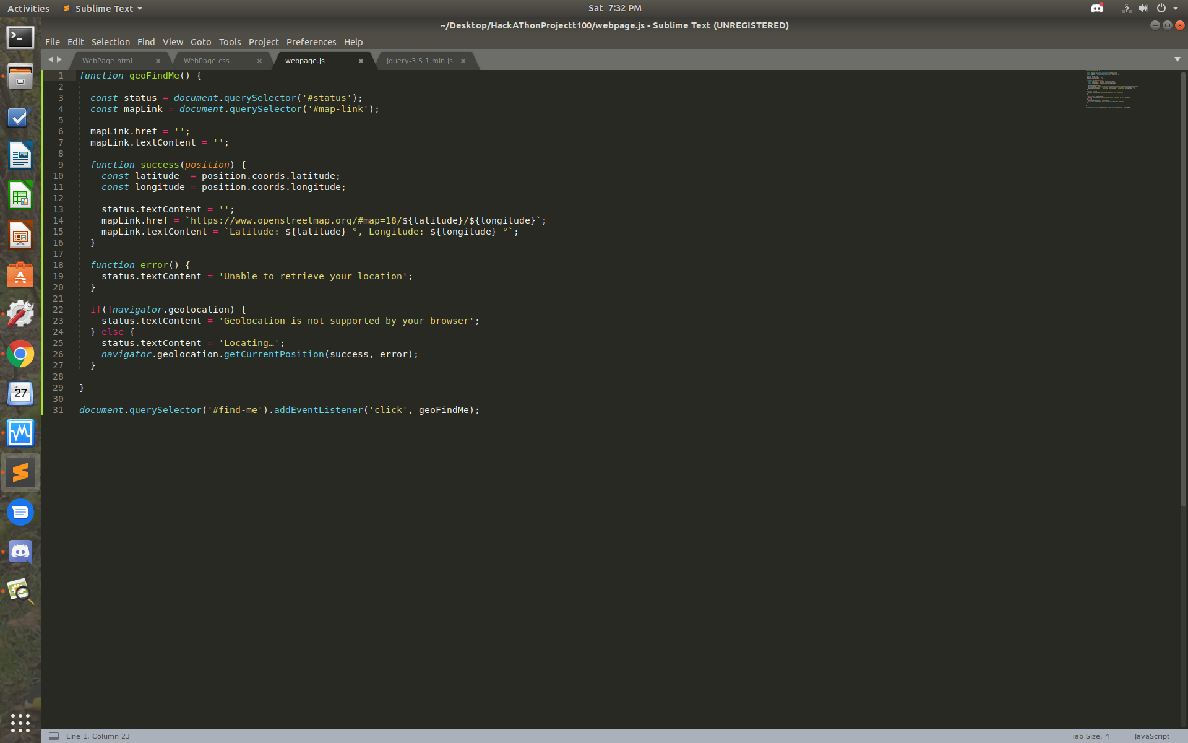Click the tab-history forward arrow
Viewport: 1188px width, 743px height.
pos(59,59)
